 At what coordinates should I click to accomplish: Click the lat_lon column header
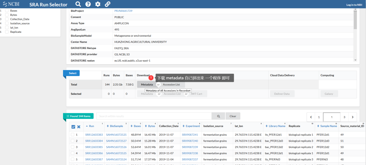click(x=239, y=126)
